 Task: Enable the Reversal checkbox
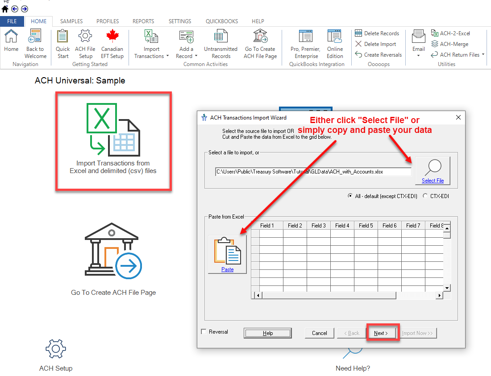(204, 331)
